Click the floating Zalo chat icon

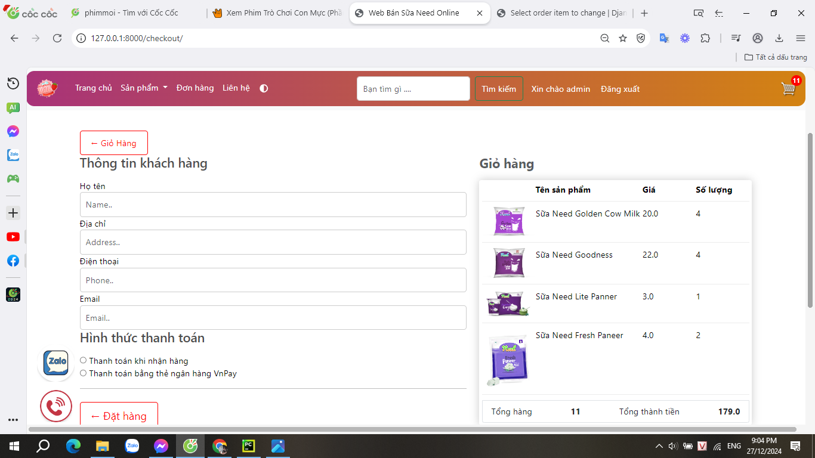pyautogui.click(x=56, y=363)
